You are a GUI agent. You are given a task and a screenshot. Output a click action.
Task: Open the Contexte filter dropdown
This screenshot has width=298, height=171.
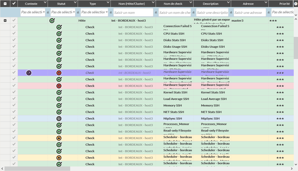click(x=33, y=12)
